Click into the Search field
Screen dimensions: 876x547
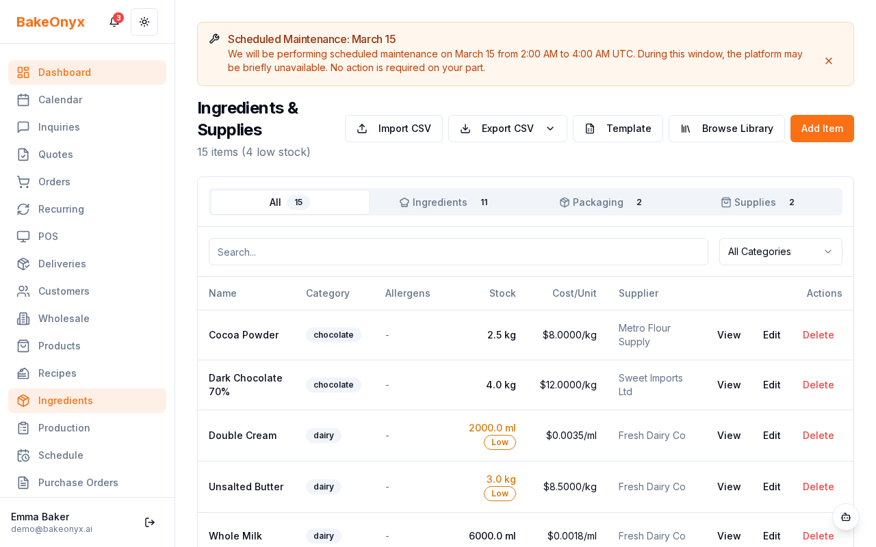pyautogui.click(x=459, y=252)
